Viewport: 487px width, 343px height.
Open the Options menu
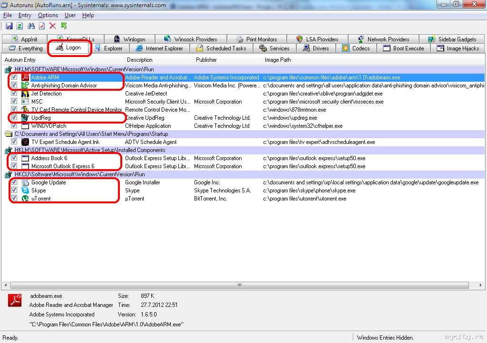click(x=48, y=15)
